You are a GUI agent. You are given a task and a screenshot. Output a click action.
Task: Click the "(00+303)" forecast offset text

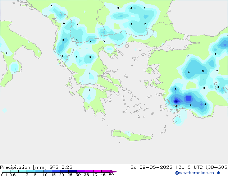coord(217,167)
